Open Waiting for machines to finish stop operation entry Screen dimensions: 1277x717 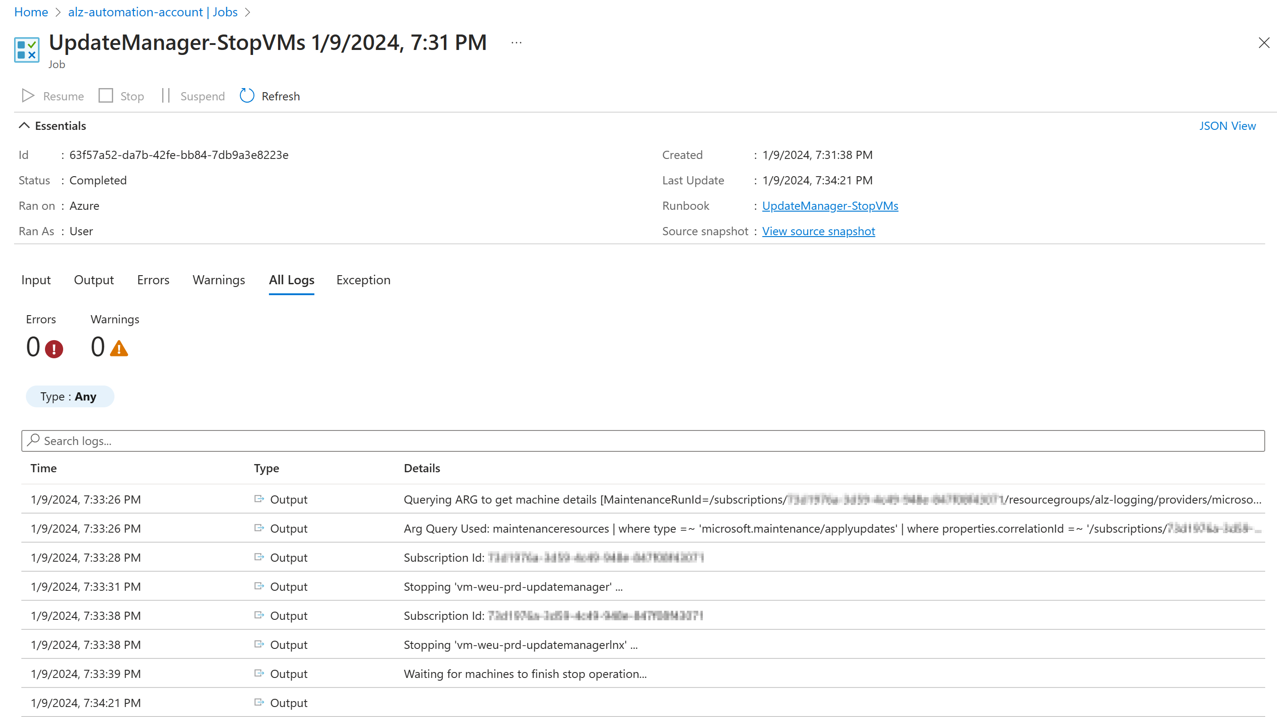click(643, 673)
